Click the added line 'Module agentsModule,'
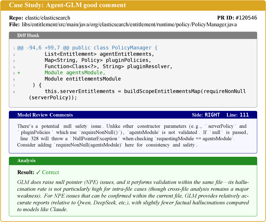Viewport: 266px width, 222px height. (x=75, y=73)
